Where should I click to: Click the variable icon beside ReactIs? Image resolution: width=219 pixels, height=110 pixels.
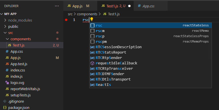92,85
